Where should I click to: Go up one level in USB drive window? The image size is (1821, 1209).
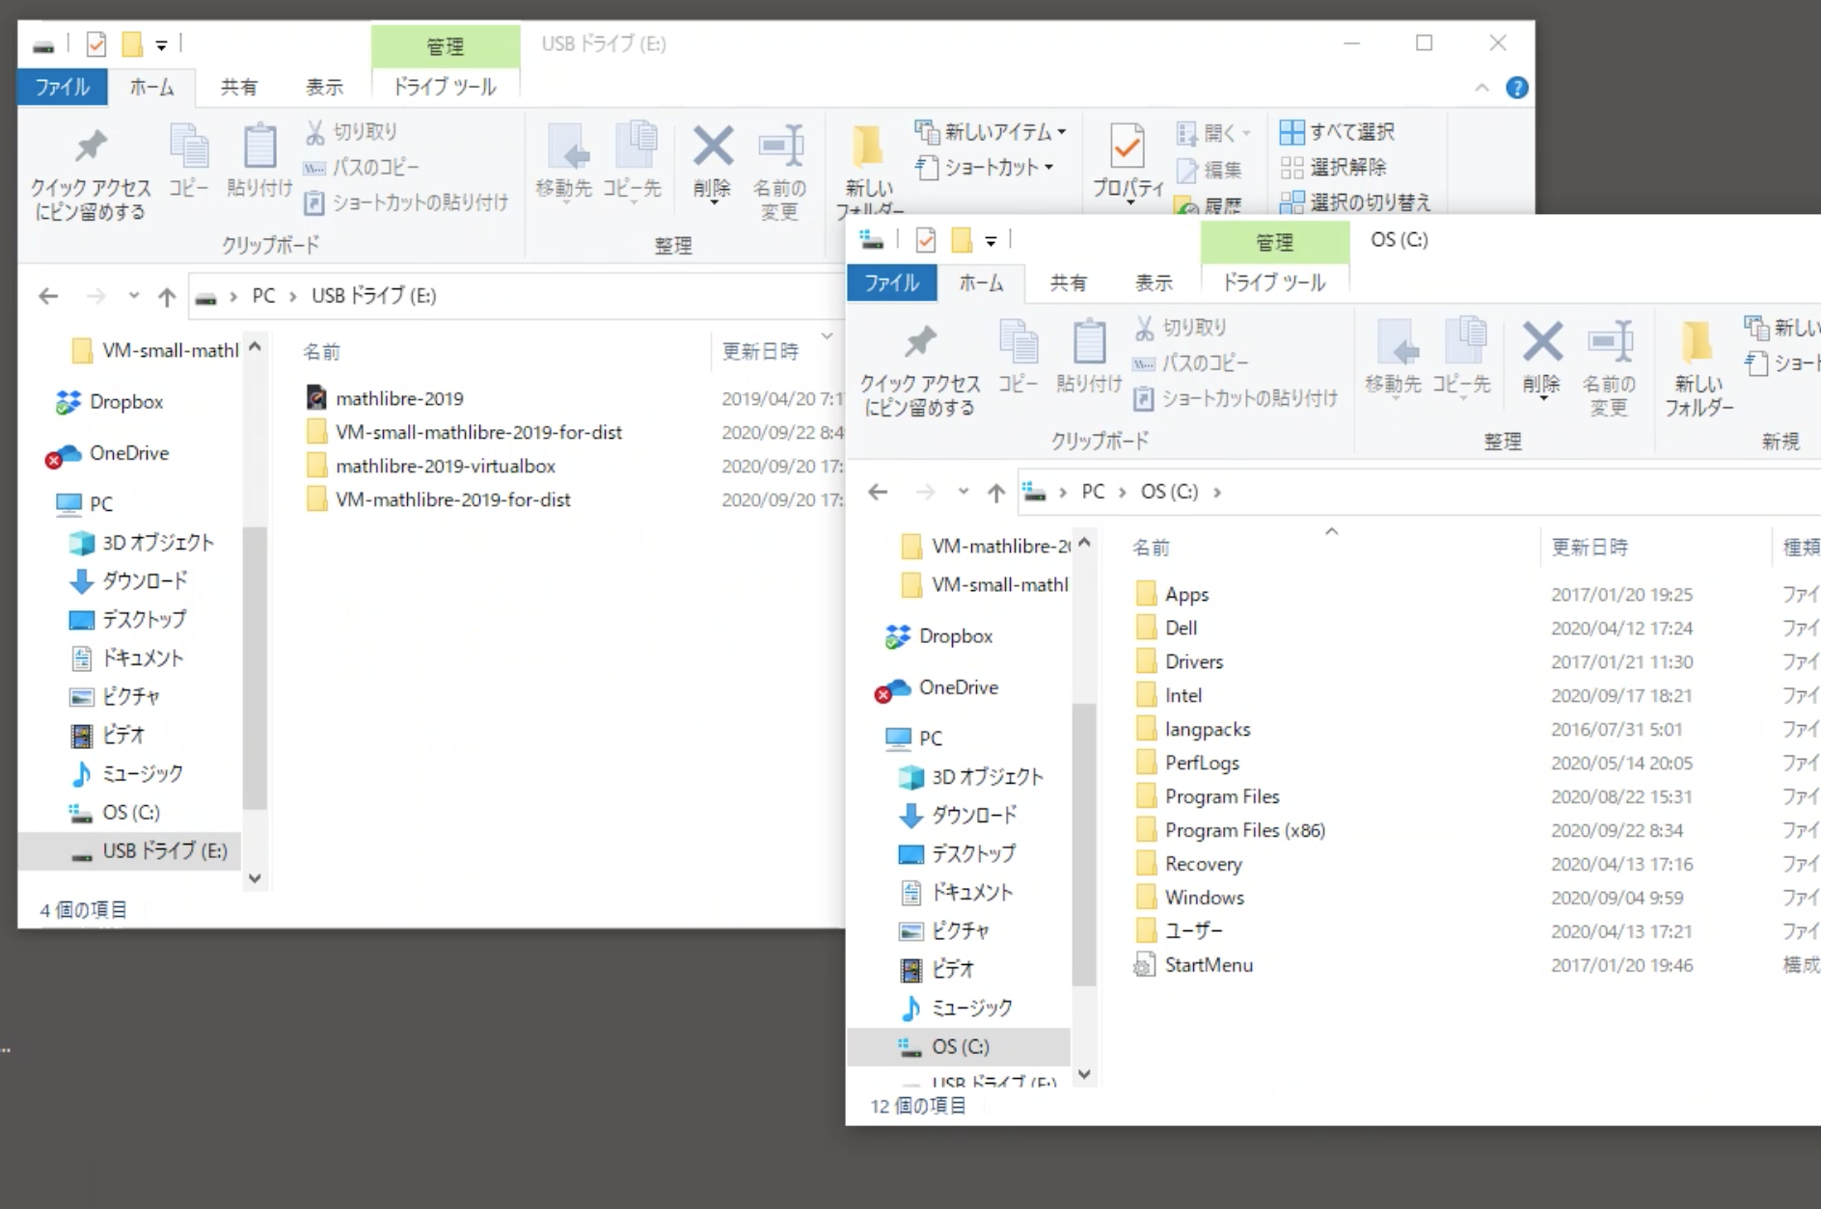click(167, 296)
